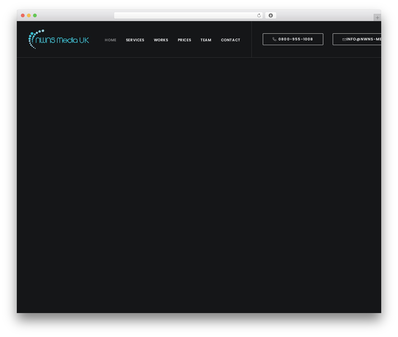Screen dimensions: 398x337
Task: Open the Works menu link
Action: point(161,40)
